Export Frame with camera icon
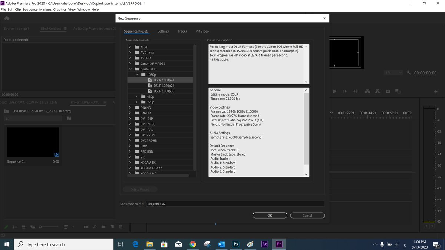445x250 pixels. [x=388, y=91]
